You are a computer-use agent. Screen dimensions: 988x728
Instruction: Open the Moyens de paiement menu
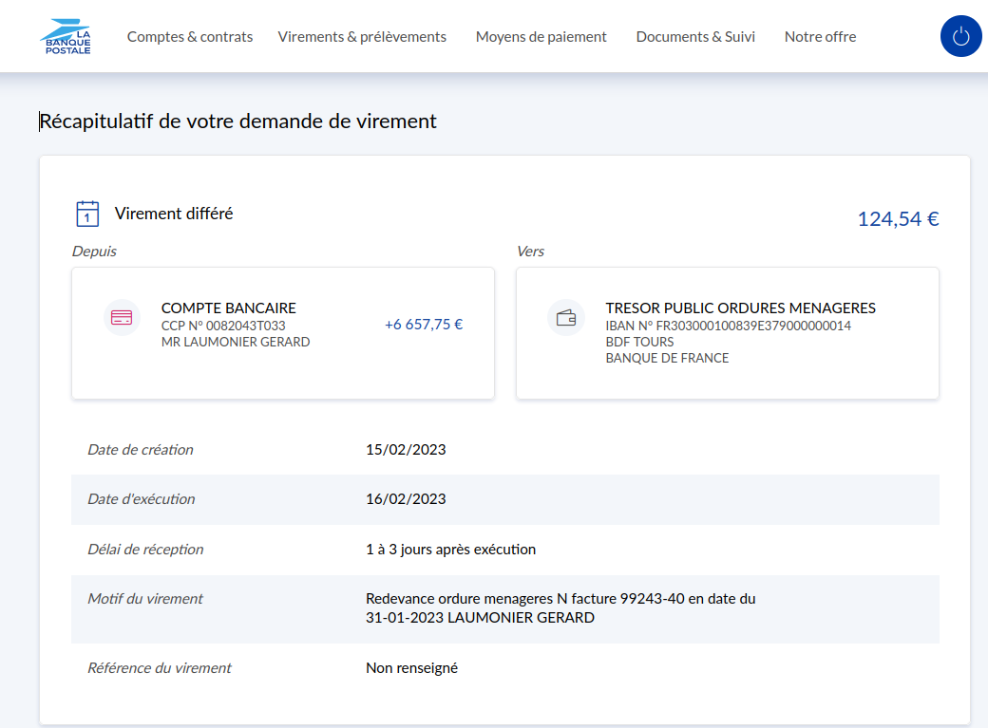tap(541, 37)
